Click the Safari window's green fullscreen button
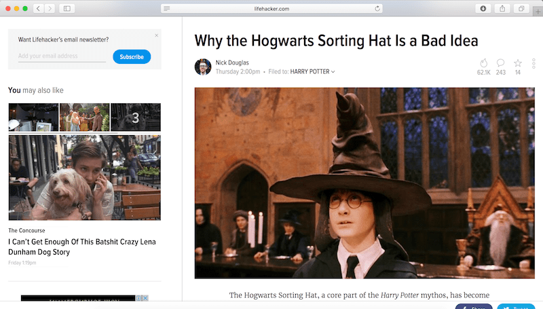 point(25,8)
